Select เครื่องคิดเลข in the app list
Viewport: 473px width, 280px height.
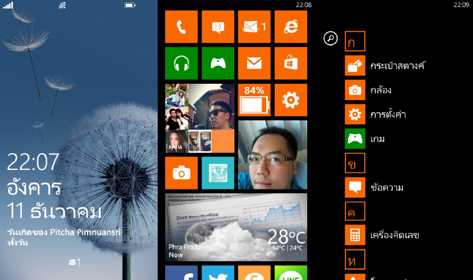pyautogui.click(x=394, y=236)
